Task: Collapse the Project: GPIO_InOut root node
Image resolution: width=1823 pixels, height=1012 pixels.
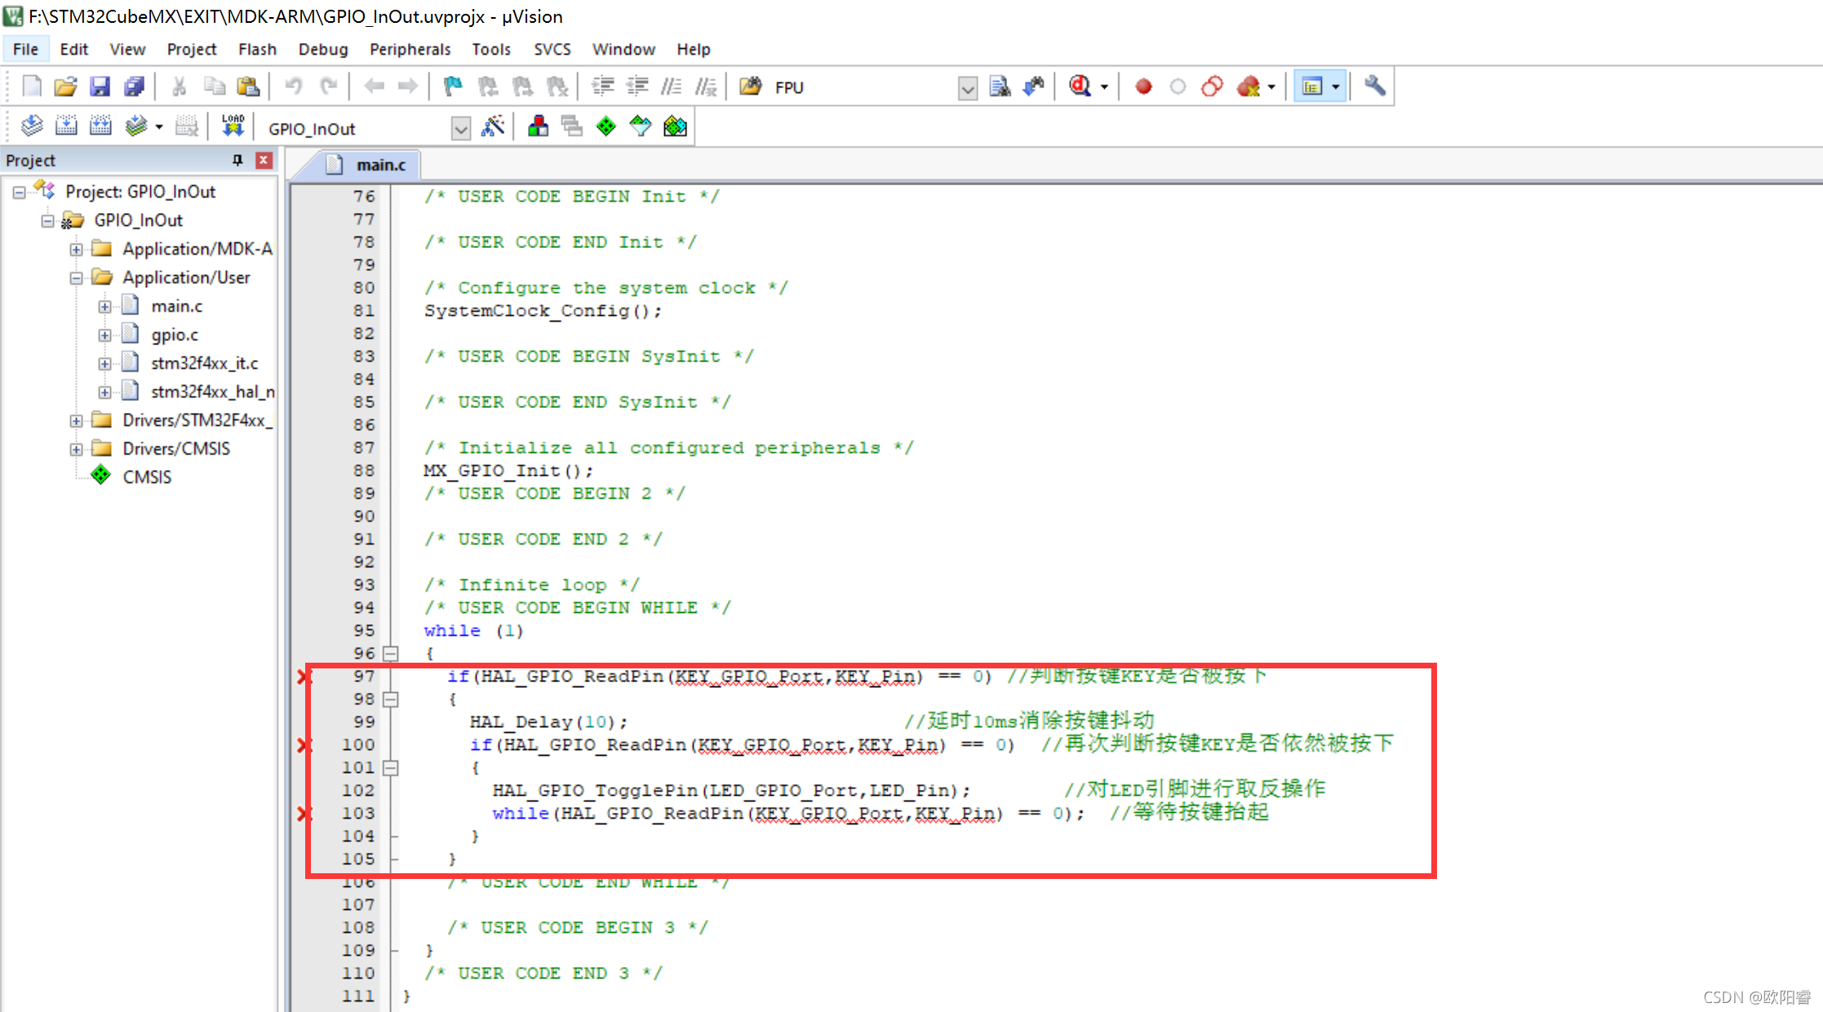Action: click(x=19, y=192)
